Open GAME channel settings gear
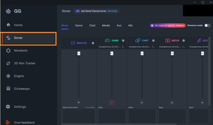213x125 pixels. pyautogui.click(x=123, y=41)
